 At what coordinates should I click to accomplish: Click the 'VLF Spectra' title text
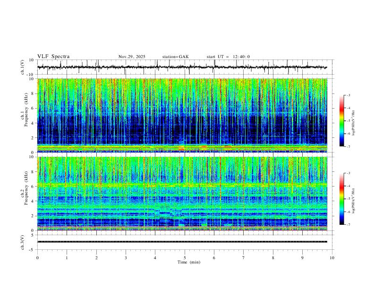[x=53, y=57]
